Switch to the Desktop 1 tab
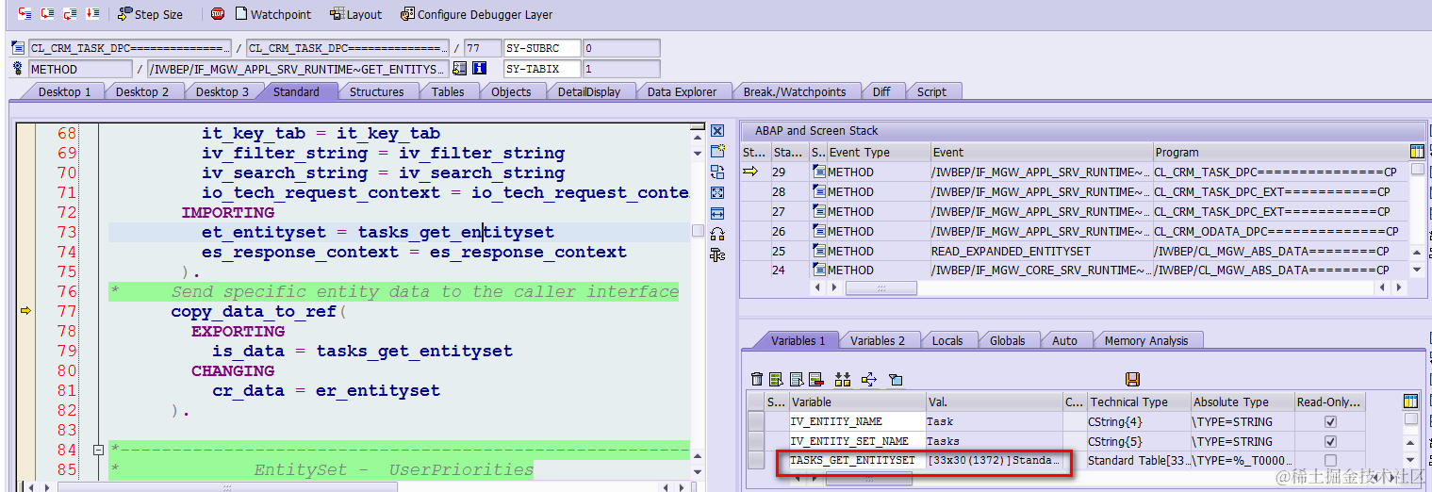Image resolution: width=1432 pixels, height=492 pixels. (64, 91)
